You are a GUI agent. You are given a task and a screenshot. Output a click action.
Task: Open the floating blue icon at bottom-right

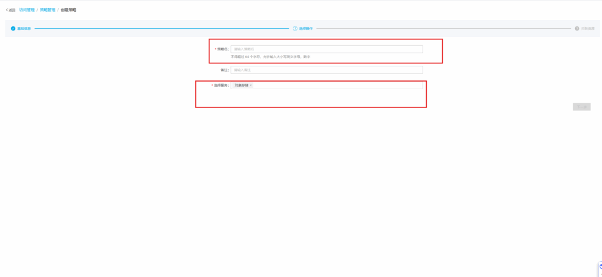click(x=600, y=266)
